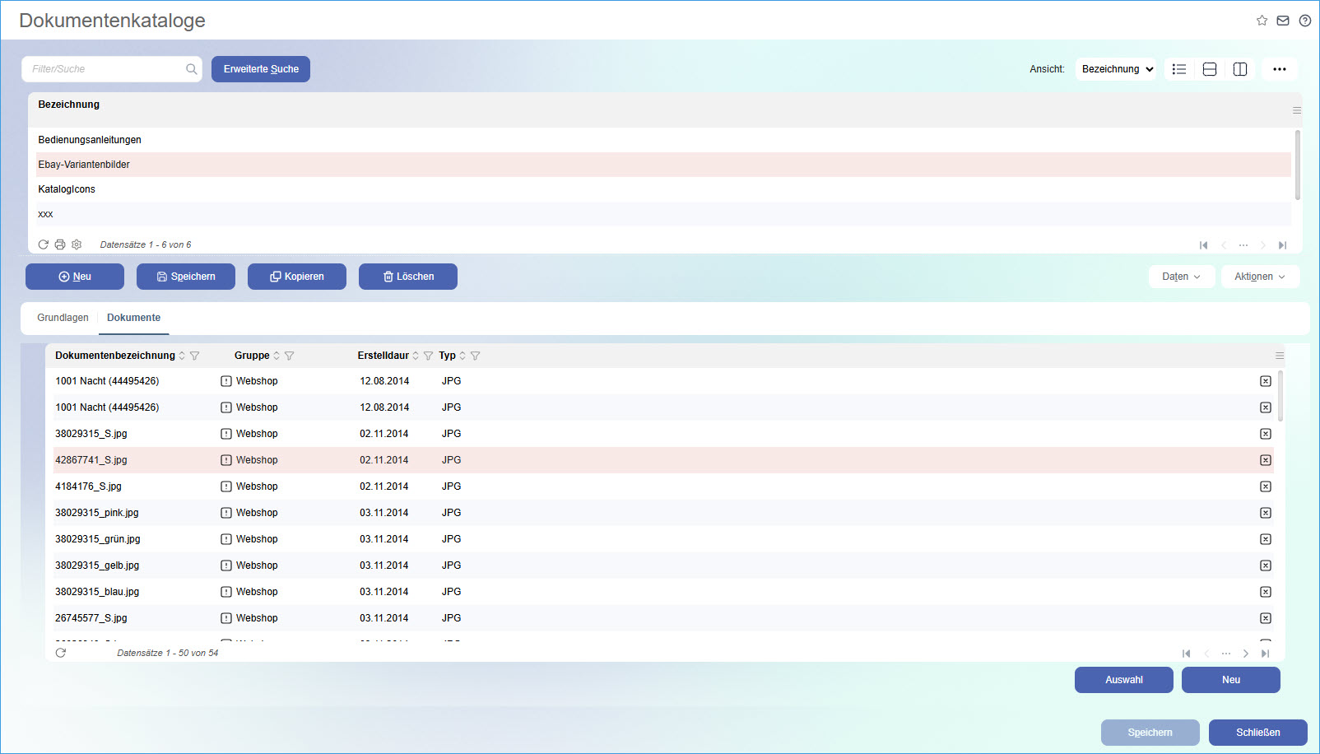Open the Ansicht Bezeichnung dropdown
The image size is (1320, 754).
[1116, 69]
